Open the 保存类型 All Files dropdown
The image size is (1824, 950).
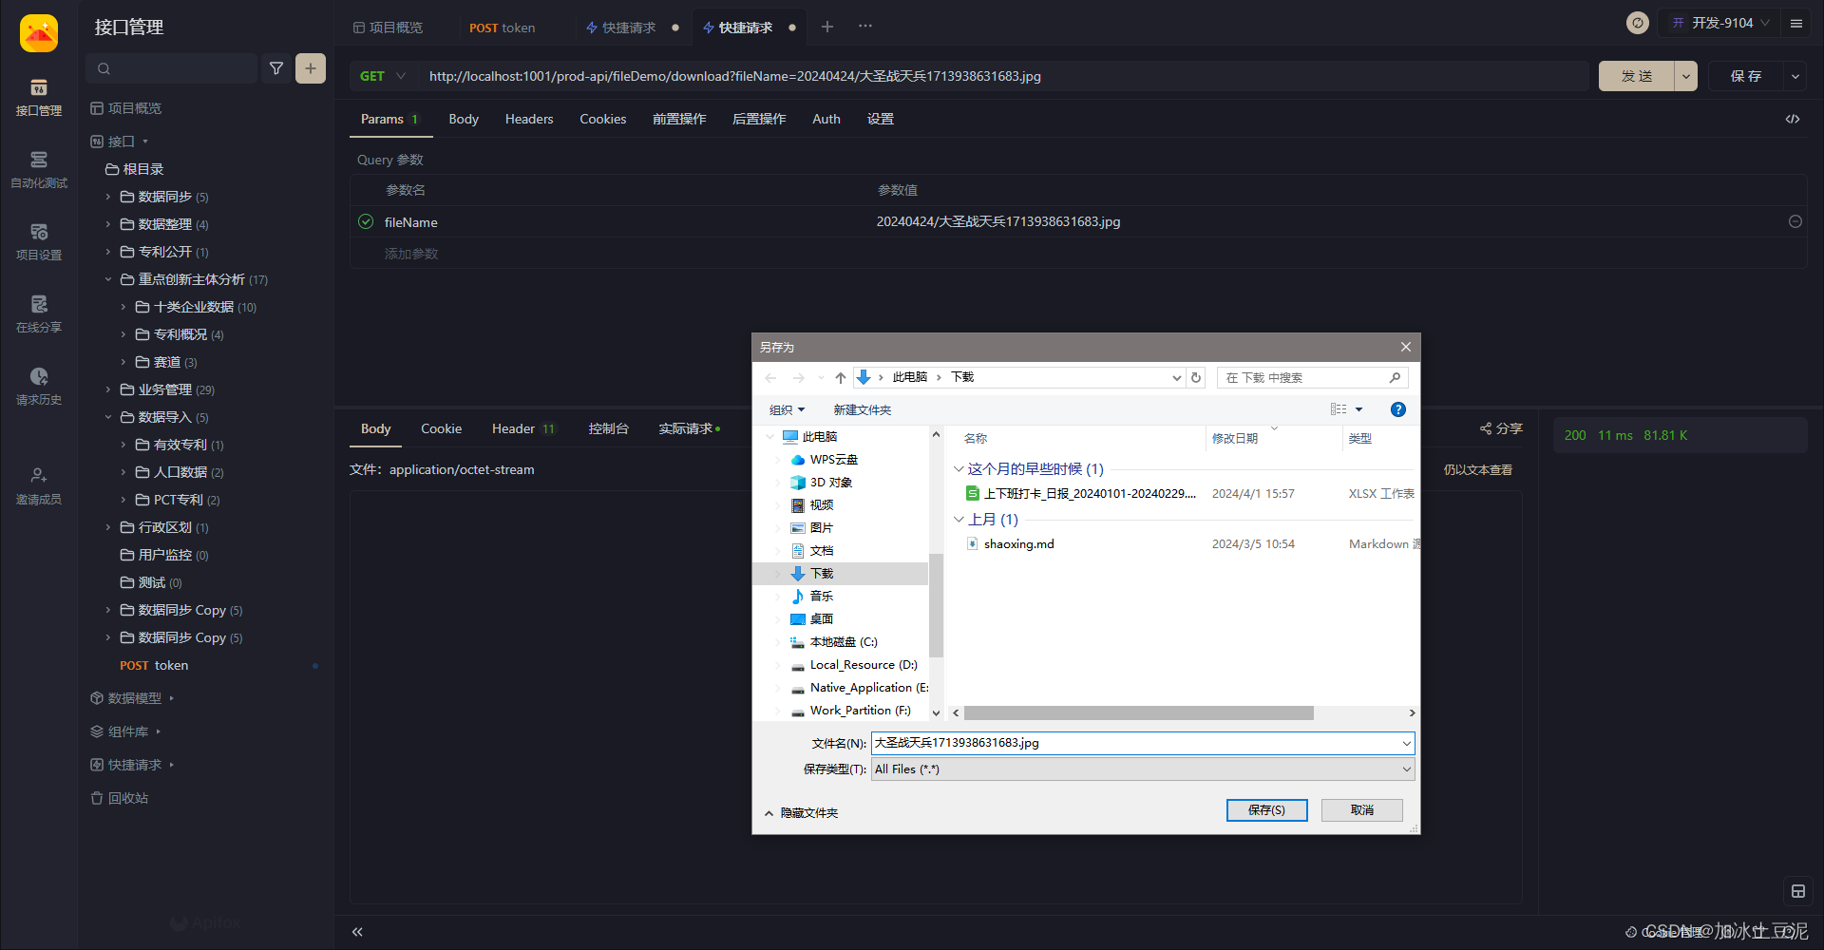point(1143,769)
